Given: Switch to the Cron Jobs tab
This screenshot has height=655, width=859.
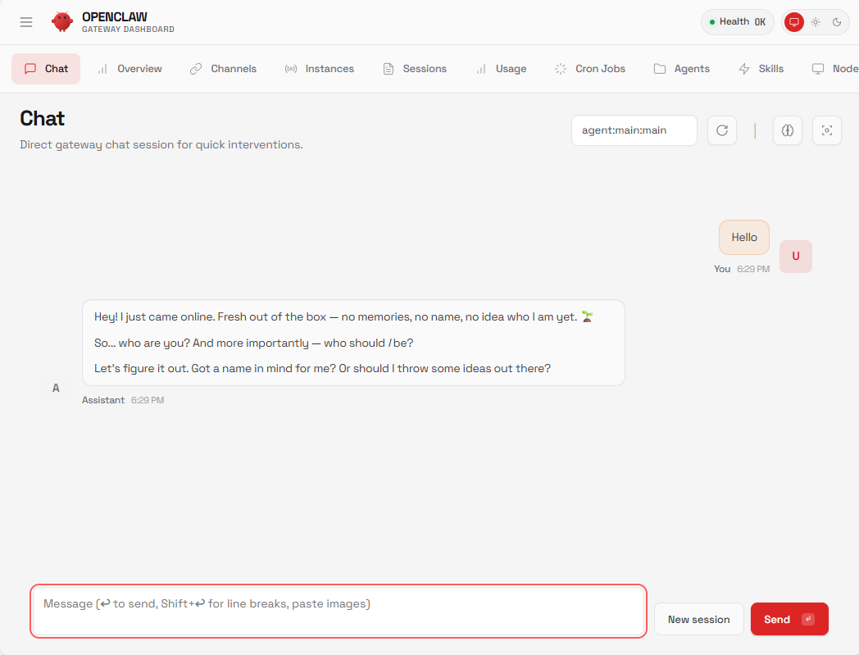Looking at the screenshot, I should click(x=590, y=69).
